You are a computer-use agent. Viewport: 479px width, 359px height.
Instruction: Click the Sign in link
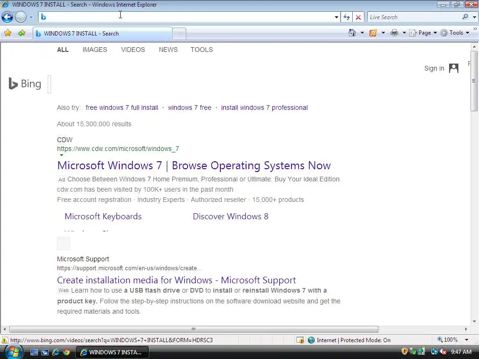point(434,68)
